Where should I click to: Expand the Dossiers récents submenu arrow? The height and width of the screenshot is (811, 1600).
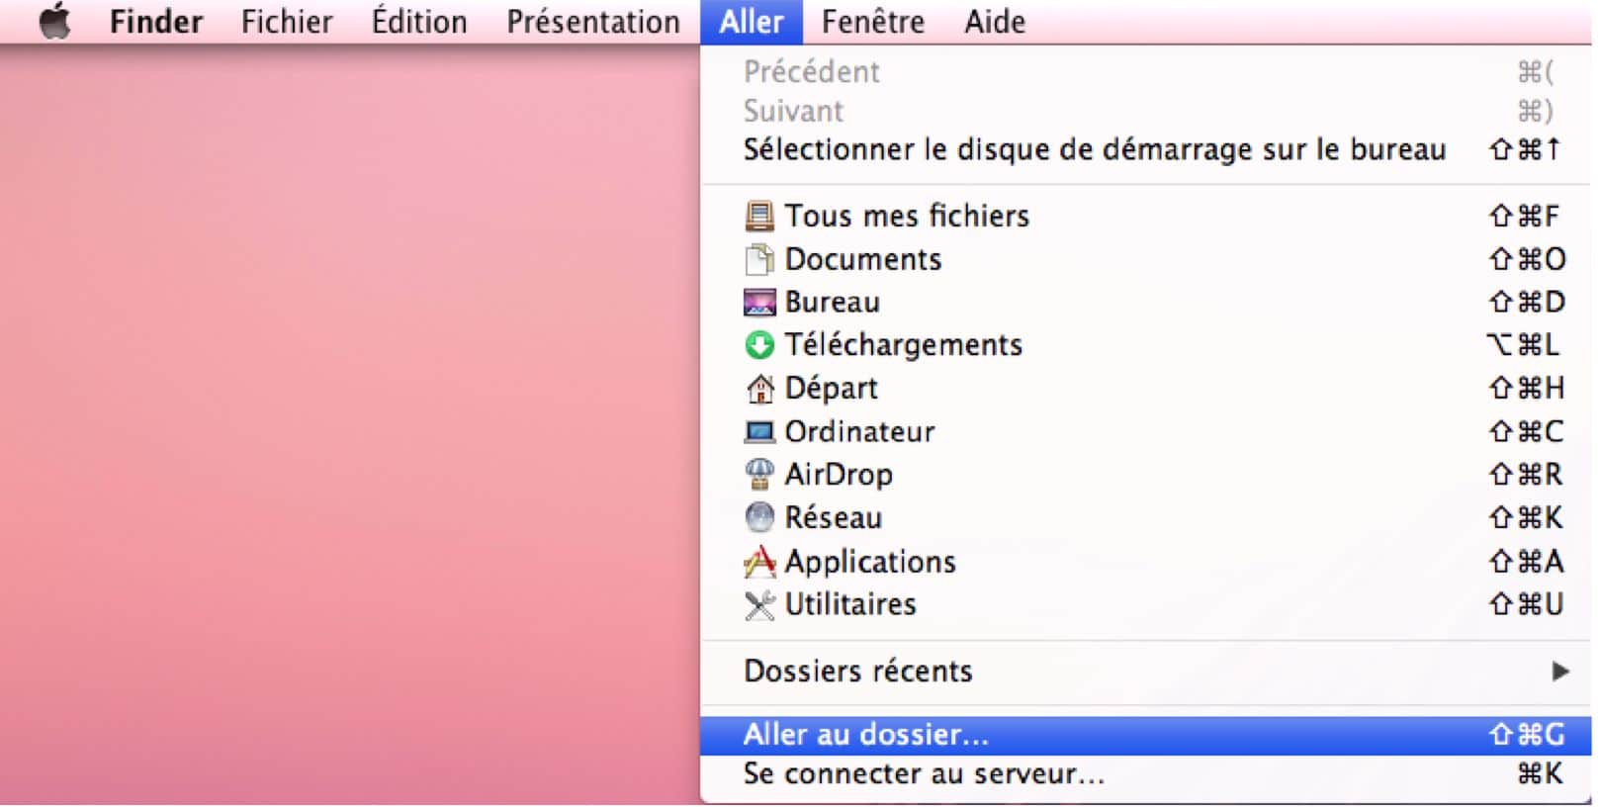[x=1560, y=672]
